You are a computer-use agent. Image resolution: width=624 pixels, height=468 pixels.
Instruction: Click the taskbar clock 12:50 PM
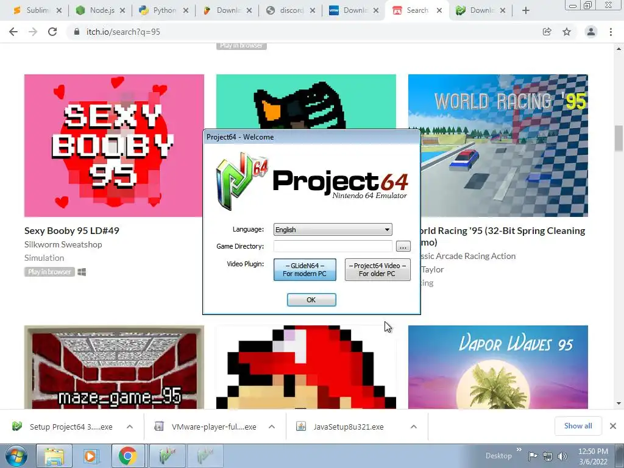pyautogui.click(x=593, y=452)
